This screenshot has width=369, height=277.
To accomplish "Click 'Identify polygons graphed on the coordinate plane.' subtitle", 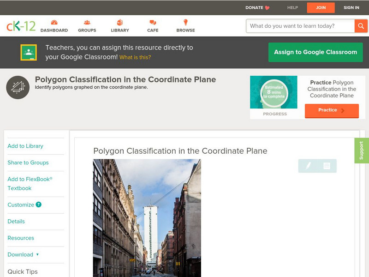I will point(91,87).
